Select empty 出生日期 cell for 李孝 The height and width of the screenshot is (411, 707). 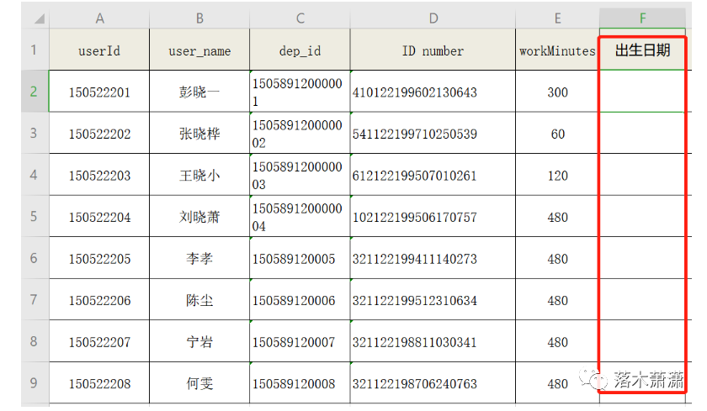(x=642, y=258)
